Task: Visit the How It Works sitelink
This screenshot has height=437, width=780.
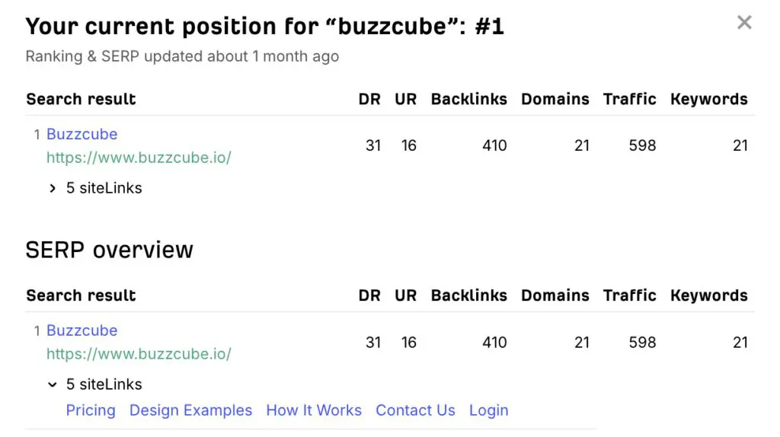Action: click(314, 410)
